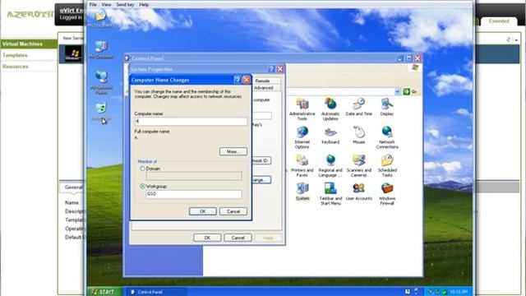This screenshot has width=526, height=296.
Task: Click the Go button in Control Panel
Action: click(x=410, y=91)
